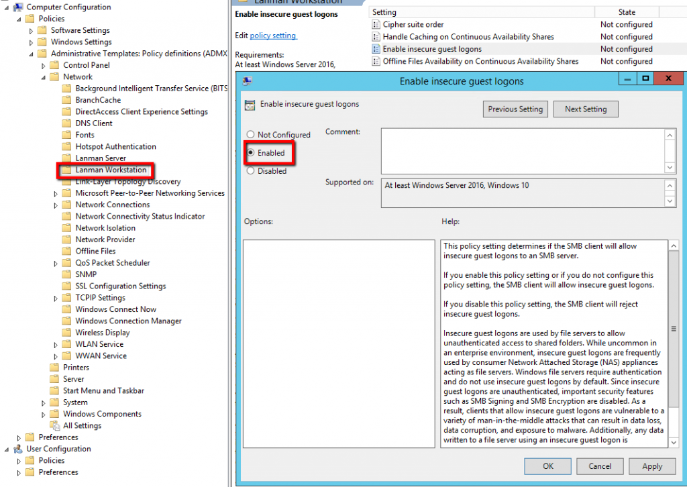
Task: Select the Disabled radio button
Action: (250, 171)
